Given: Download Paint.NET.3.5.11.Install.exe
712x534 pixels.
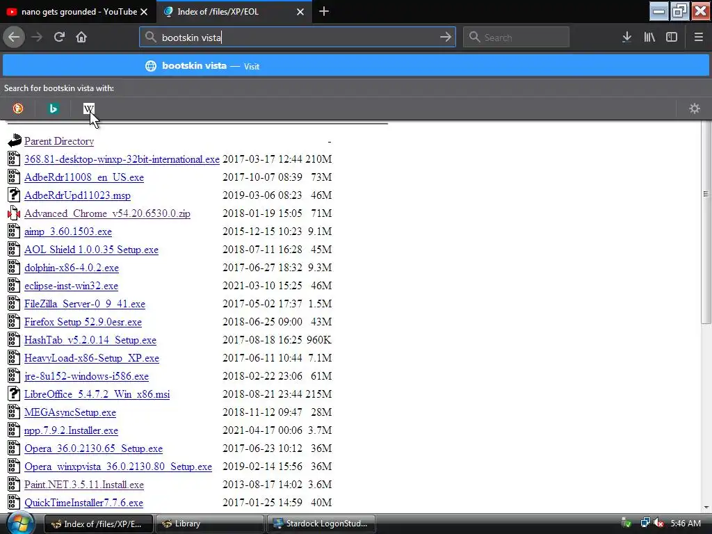Looking at the screenshot, I should (84, 485).
